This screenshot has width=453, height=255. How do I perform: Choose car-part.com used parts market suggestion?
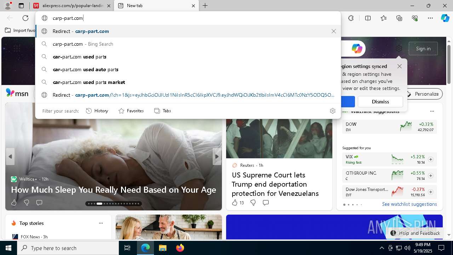coord(188,82)
